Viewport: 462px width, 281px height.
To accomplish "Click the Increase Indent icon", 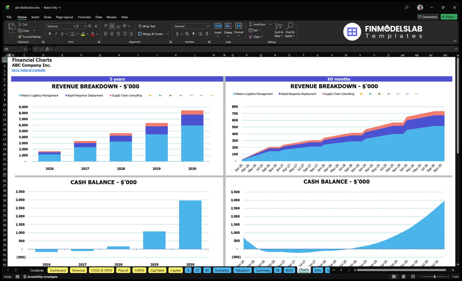I will 131,34.
